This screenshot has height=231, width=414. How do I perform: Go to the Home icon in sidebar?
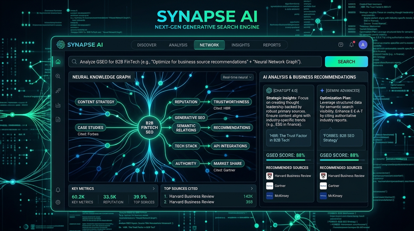[58, 62]
